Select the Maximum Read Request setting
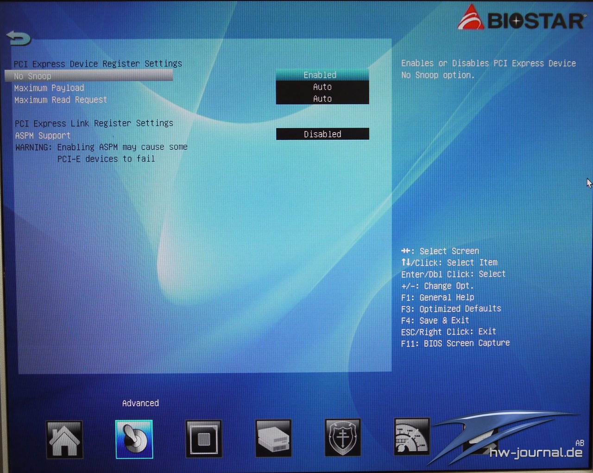This screenshot has width=593, height=473. point(61,100)
